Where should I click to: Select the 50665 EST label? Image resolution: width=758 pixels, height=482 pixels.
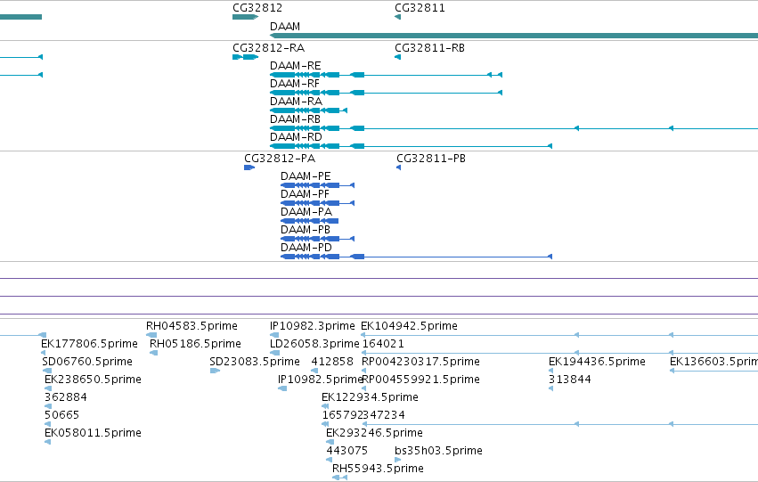pos(61,416)
